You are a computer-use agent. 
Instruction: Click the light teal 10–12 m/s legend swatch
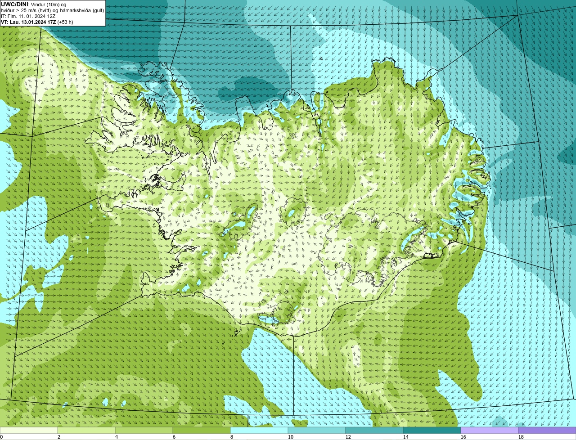tap(317, 430)
